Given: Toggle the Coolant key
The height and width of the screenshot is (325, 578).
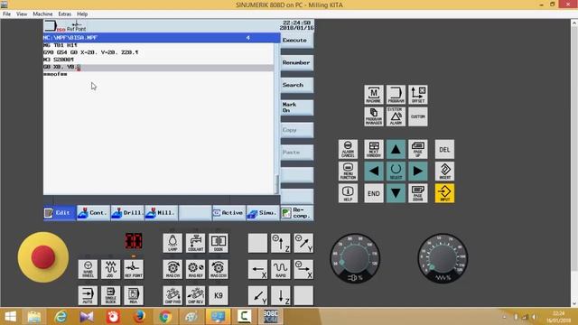Looking at the screenshot, I should pyautogui.click(x=195, y=243).
